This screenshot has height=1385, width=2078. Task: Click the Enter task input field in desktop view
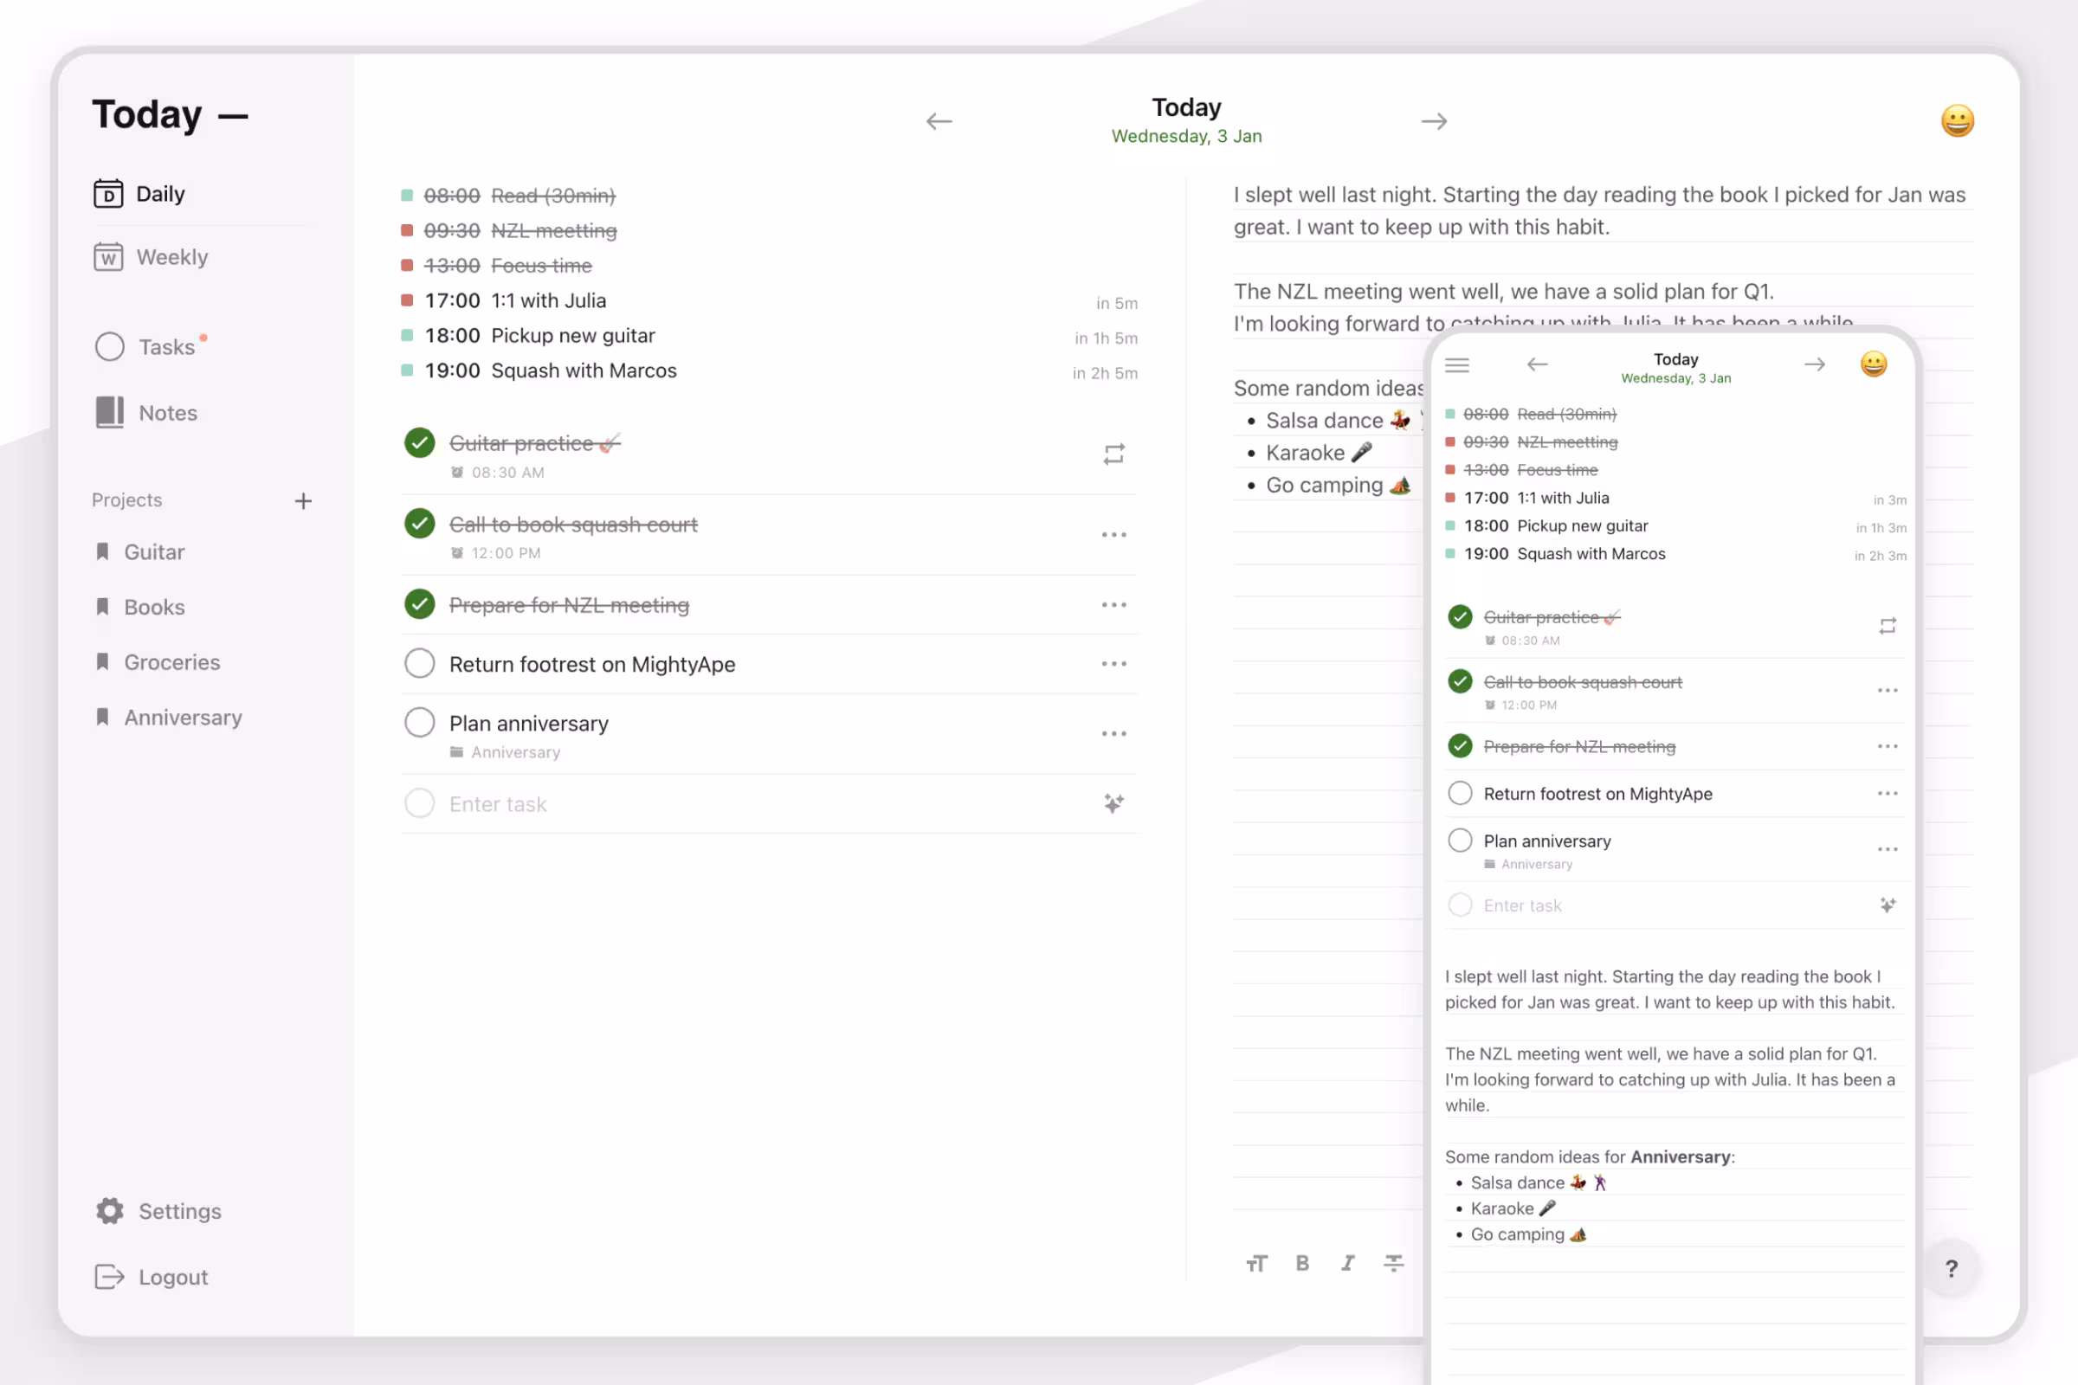pos(769,804)
